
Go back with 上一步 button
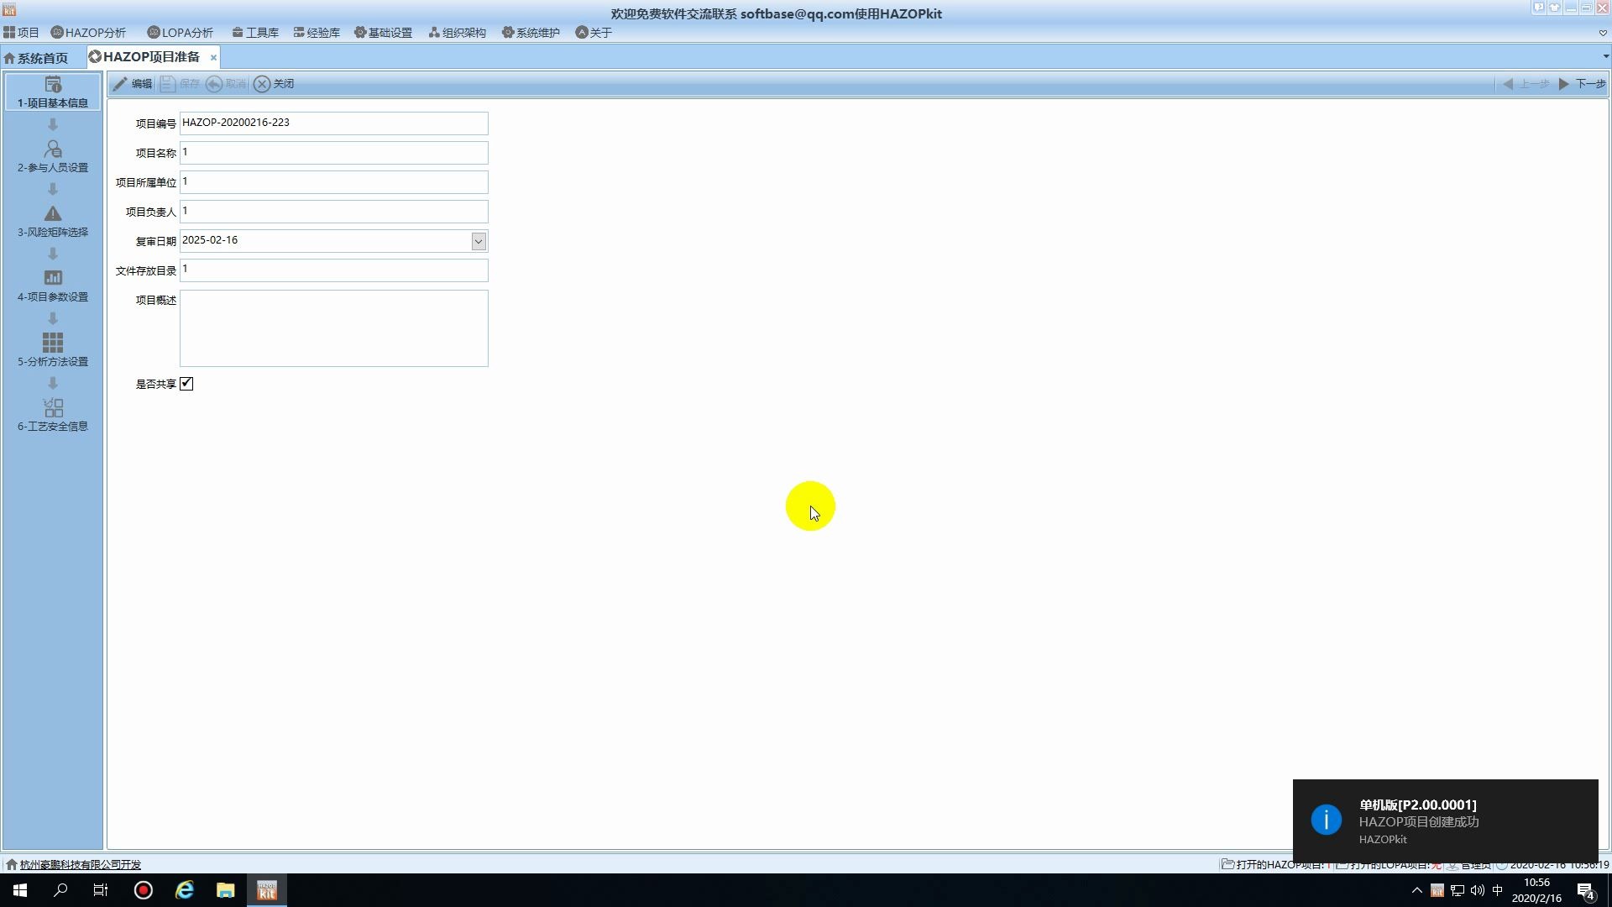pyautogui.click(x=1526, y=84)
